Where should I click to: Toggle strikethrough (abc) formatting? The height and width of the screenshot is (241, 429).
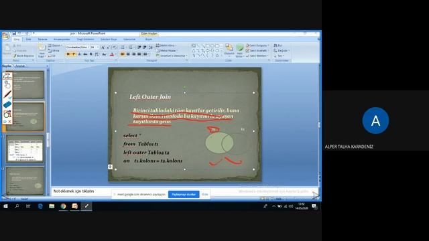(85, 54)
